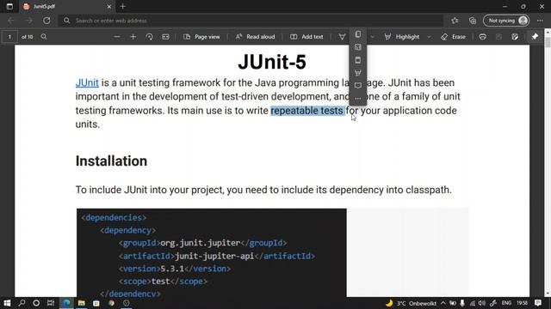Open Task View in taskbar
Image resolution: width=551 pixels, height=309 pixels.
(x=51, y=303)
